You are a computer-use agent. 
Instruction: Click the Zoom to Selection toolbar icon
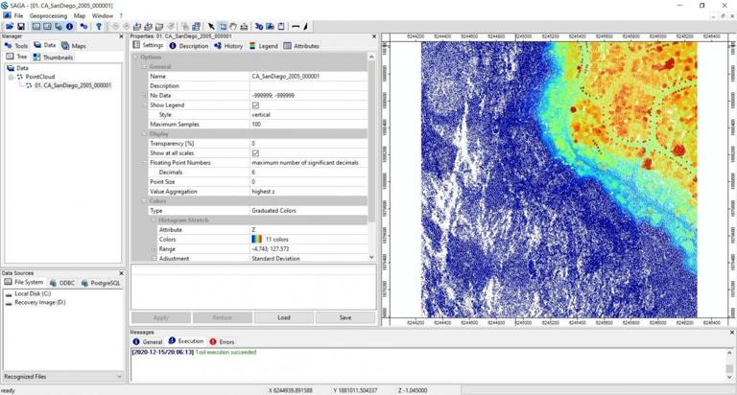[x=159, y=27]
